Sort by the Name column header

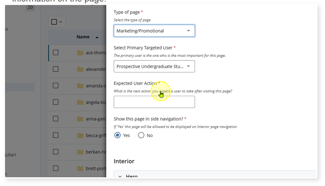83,37
